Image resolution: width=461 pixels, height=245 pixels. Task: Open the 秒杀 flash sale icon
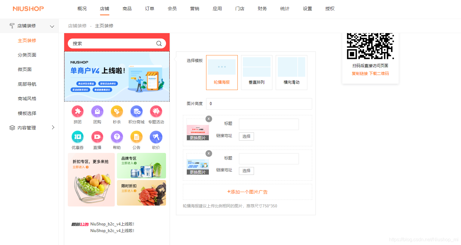point(117,111)
